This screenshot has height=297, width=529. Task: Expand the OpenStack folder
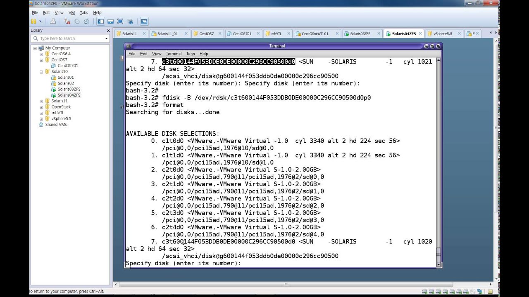[x=41, y=107]
